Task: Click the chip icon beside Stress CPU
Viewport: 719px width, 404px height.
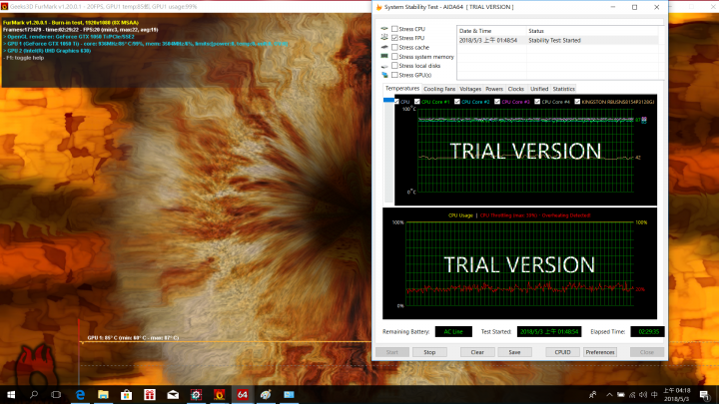Action: [x=384, y=29]
